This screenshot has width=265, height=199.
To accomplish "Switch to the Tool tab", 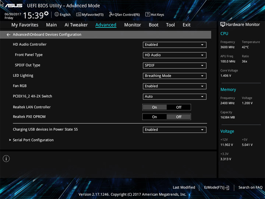I will (x=170, y=25).
